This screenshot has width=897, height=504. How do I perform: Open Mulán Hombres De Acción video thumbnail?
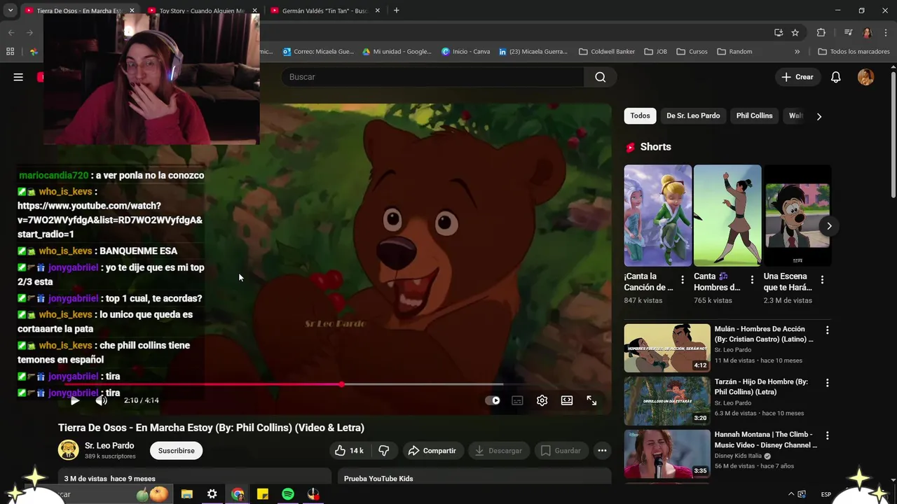(x=667, y=348)
